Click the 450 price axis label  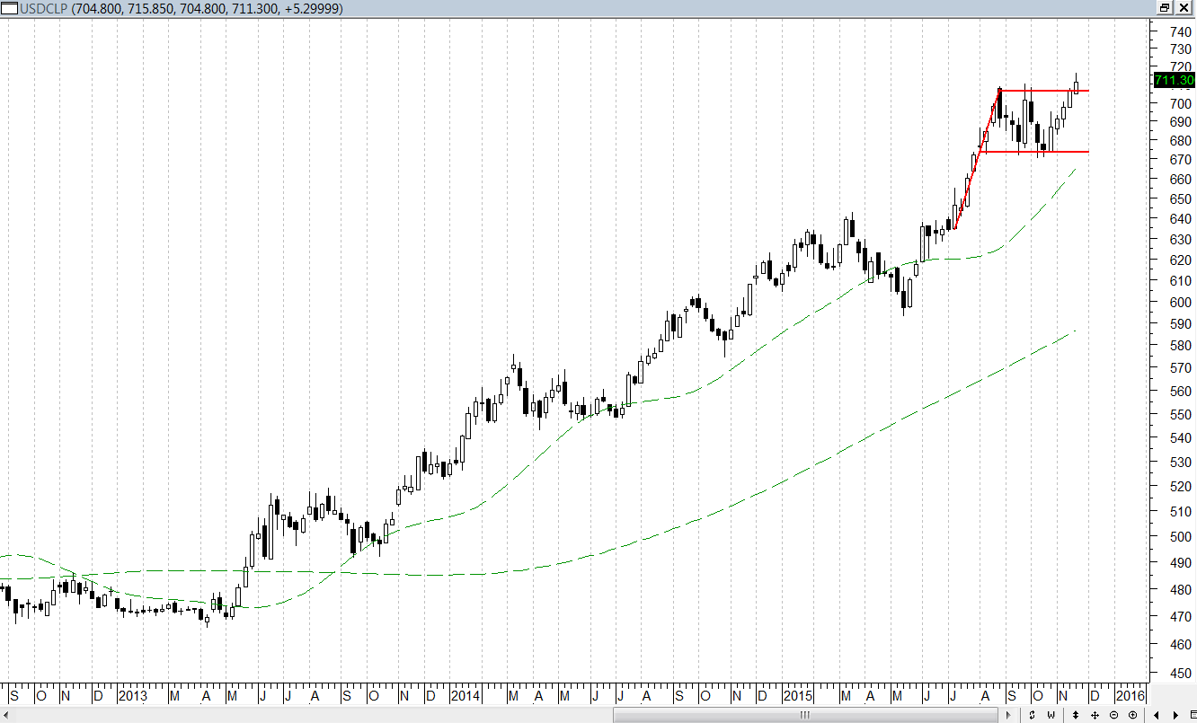click(1180, 674)
